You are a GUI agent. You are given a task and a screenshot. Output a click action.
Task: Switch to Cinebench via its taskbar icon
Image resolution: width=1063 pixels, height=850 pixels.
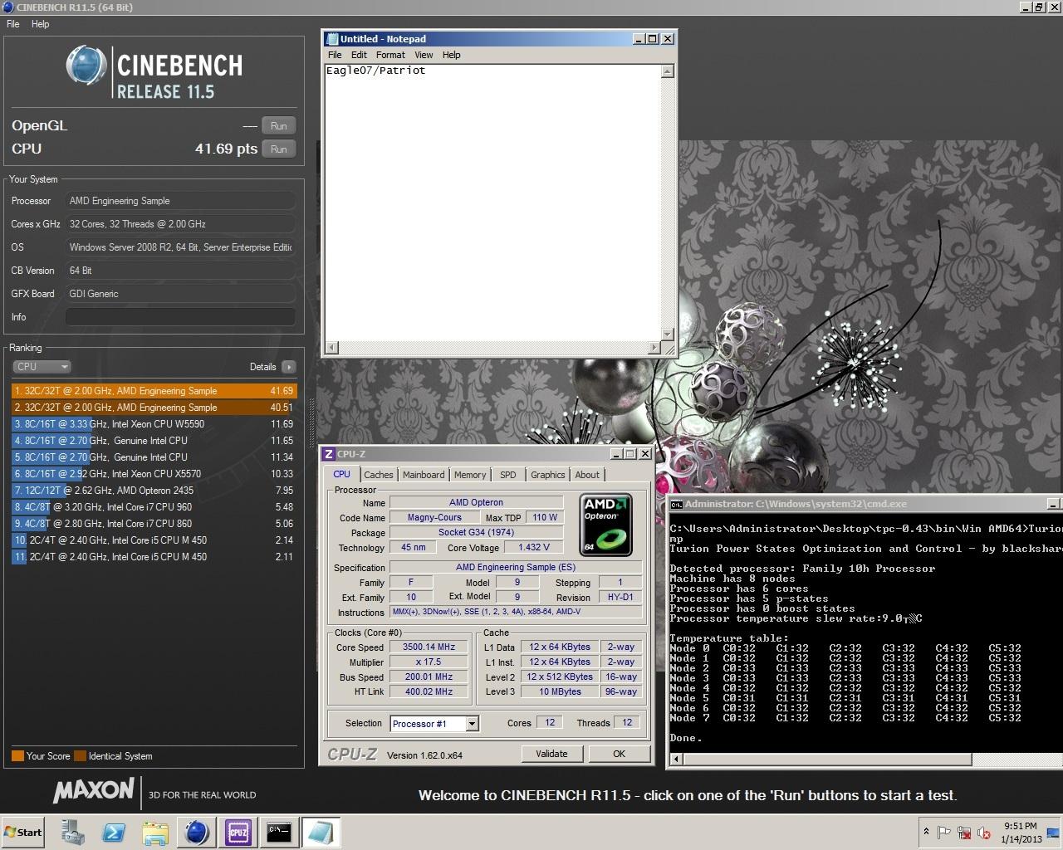(197, 832)
